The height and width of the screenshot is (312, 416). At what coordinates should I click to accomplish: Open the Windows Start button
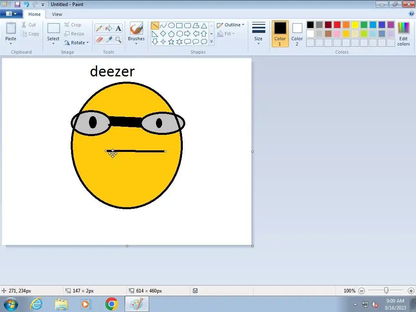(x=11, y=304)
